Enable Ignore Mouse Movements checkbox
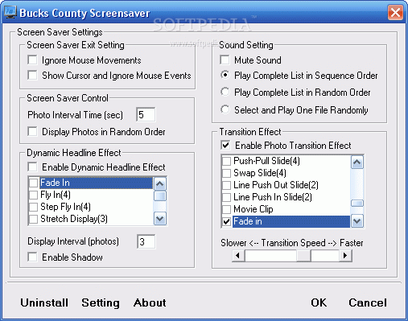The image size is (408, 321). [32, 60]
